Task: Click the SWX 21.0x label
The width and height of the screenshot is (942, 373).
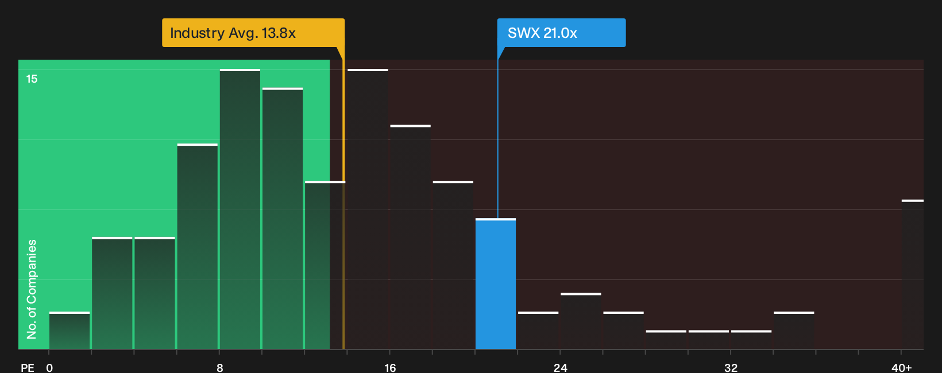Action: point(561,33)
